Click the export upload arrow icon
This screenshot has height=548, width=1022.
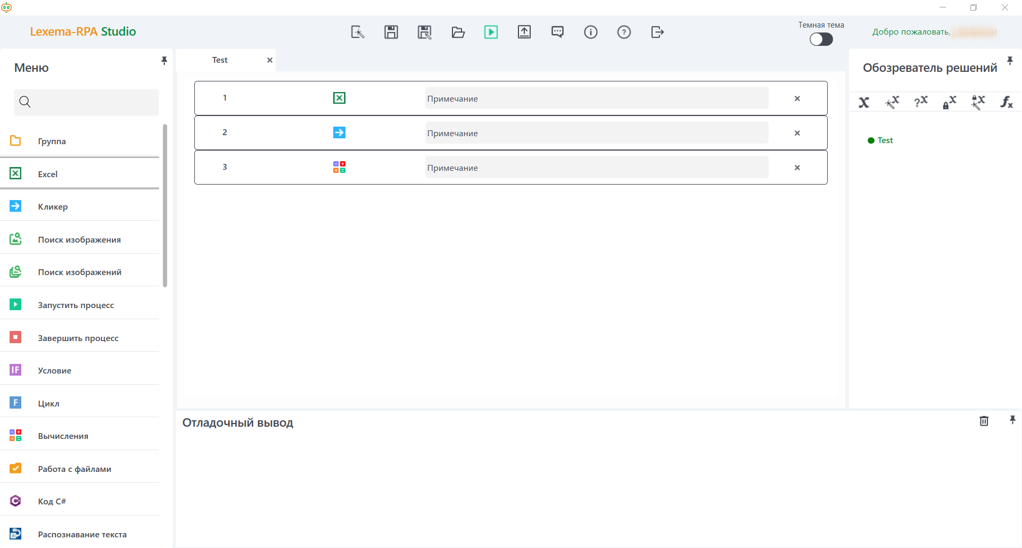(x=524, y=32)
